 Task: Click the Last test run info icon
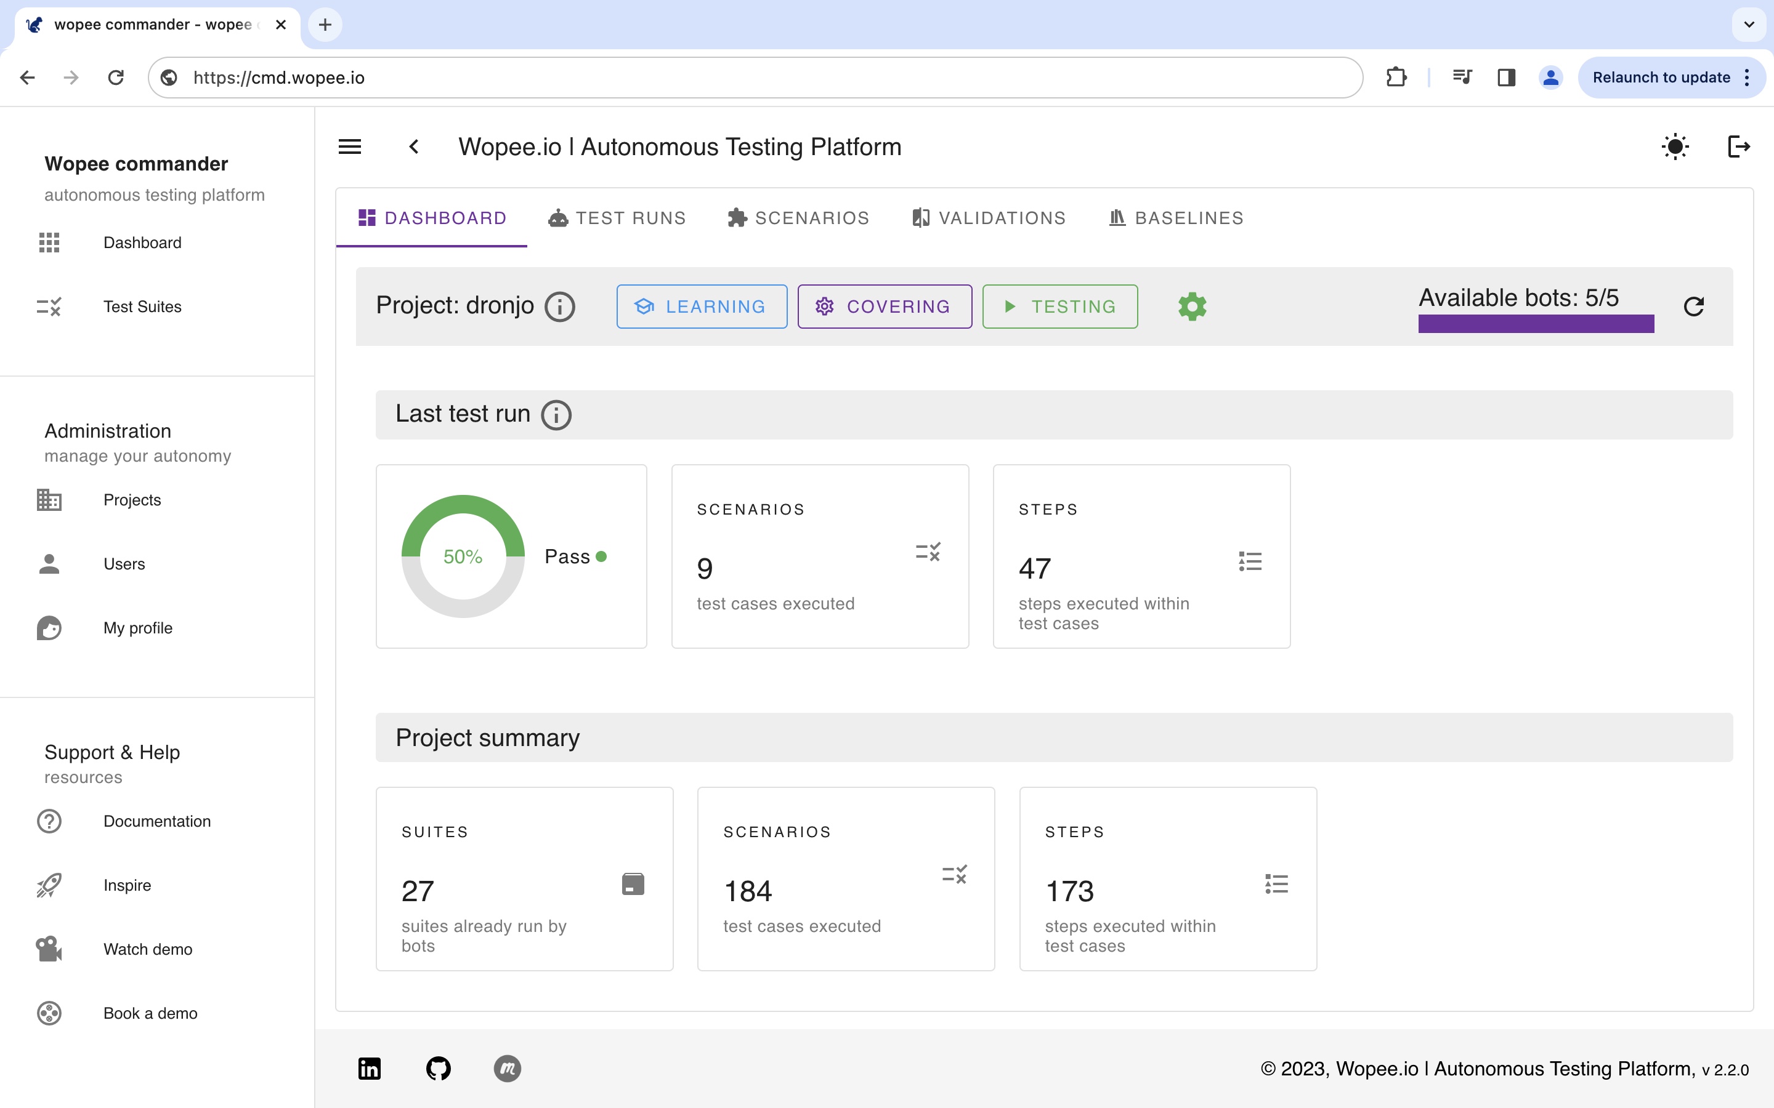[x=556, y=415]
